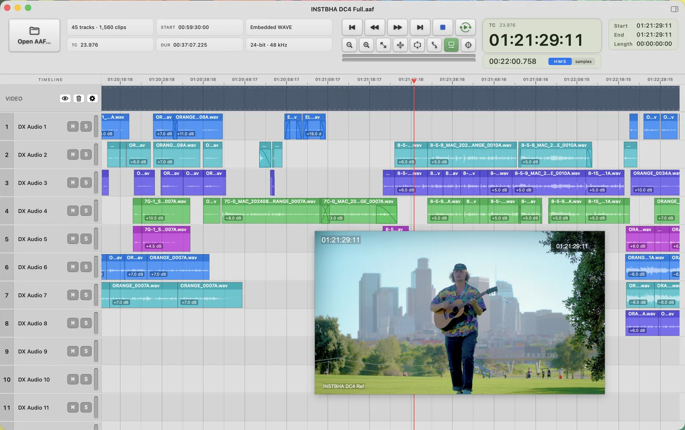The height and width of the screenshot is (430, 685).
Task: Click the dashed-box expand arrows icon
Action: coord(417,45)
